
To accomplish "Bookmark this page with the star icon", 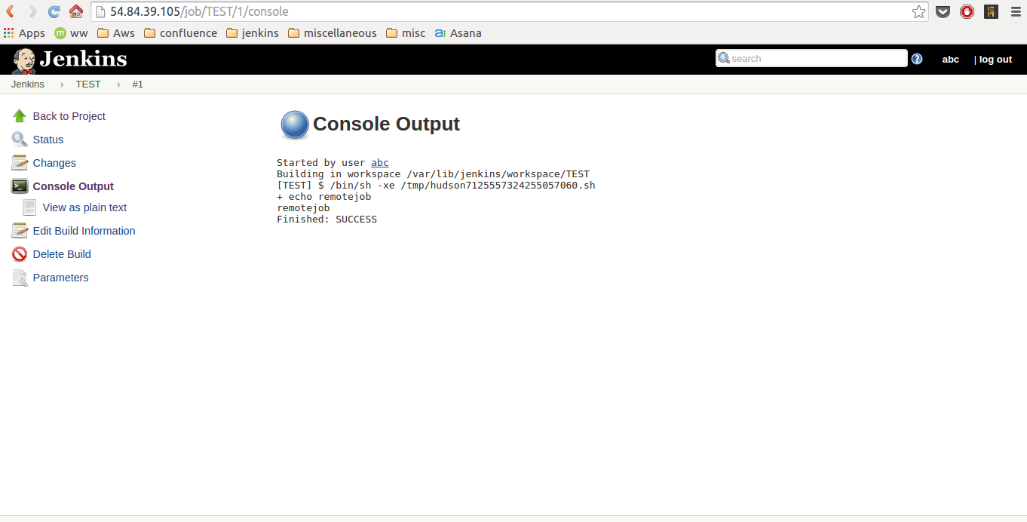I will tap(918, 11).
